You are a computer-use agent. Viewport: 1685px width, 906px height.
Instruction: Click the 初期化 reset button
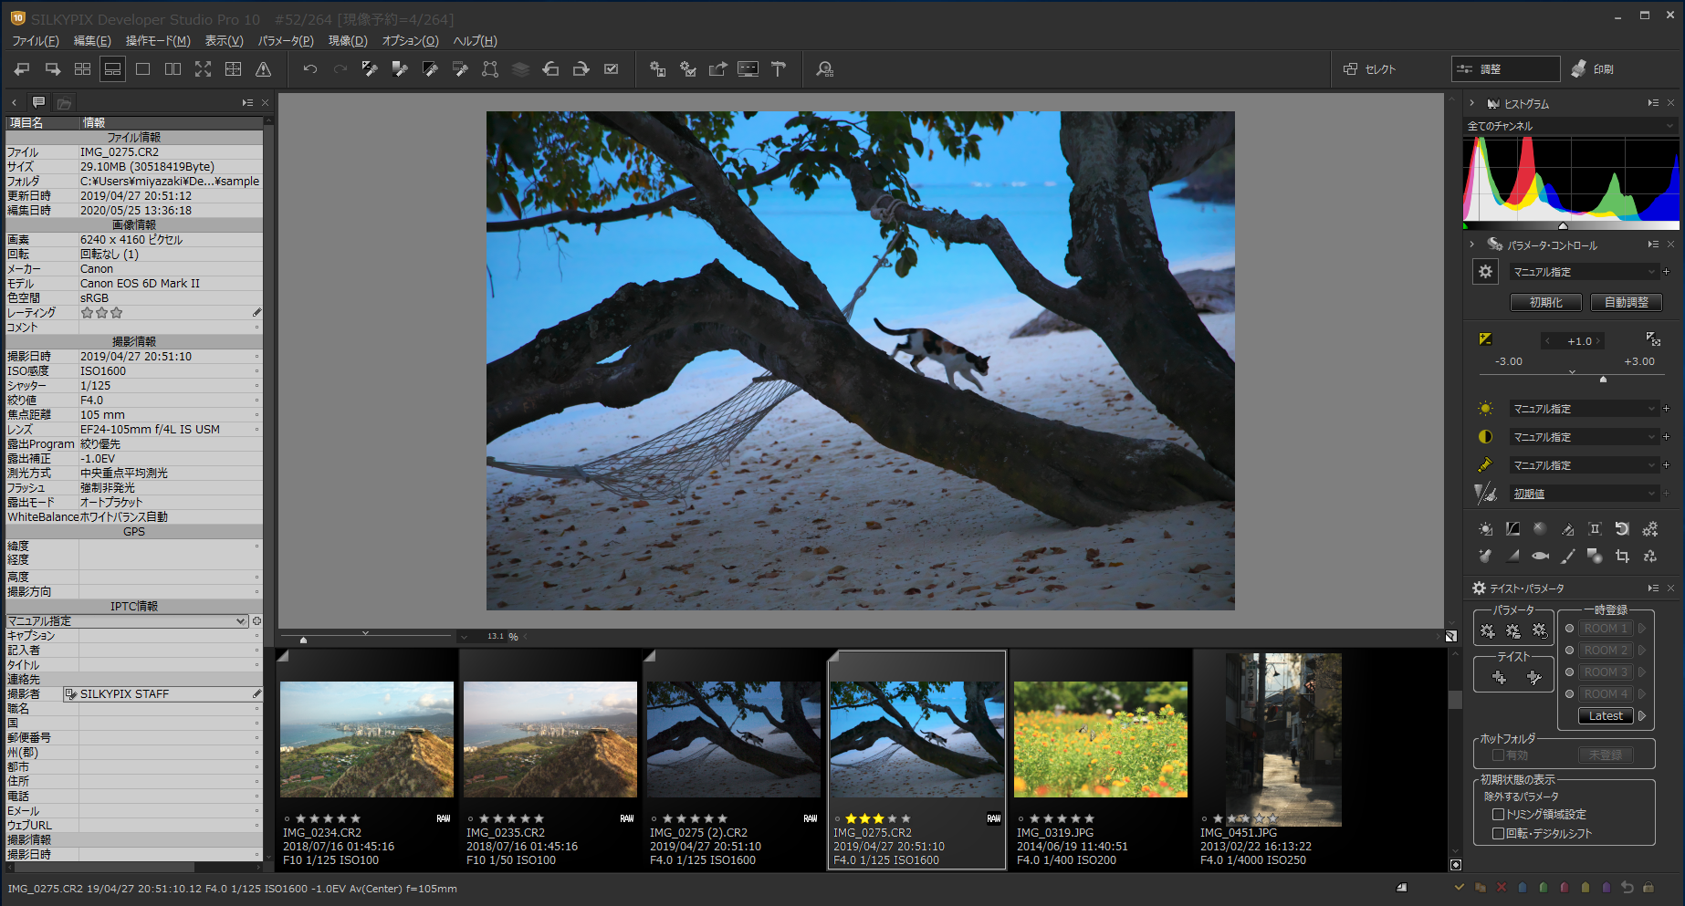(x=1546, y=302)
